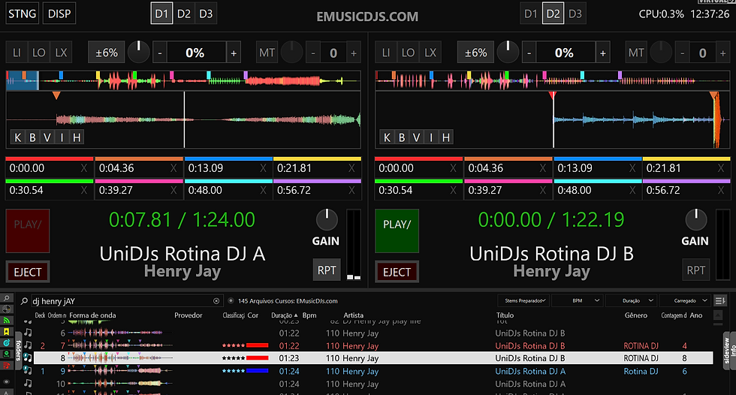
Task: Click the yellow favorites star sidebar icon
Action: 7,332
